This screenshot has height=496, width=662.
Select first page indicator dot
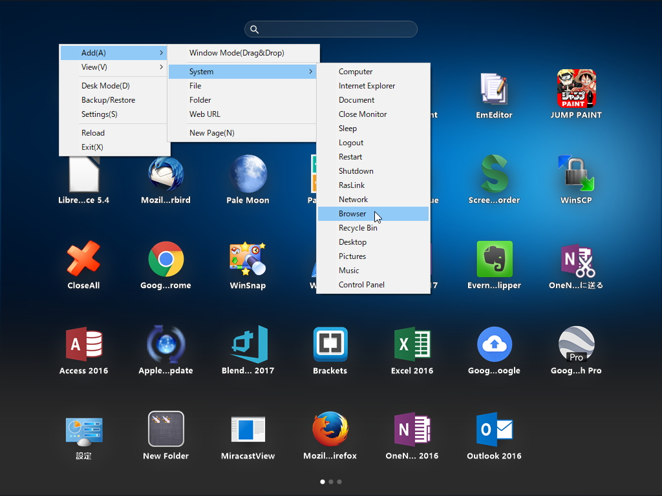pyautogui.click(x=323, y=482)
